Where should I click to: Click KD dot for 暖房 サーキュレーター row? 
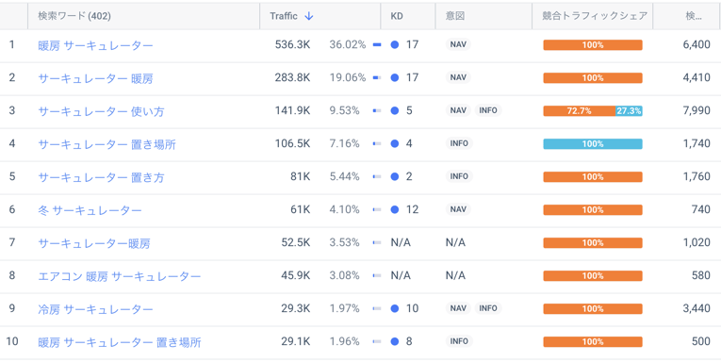click(x=395, y=44)
